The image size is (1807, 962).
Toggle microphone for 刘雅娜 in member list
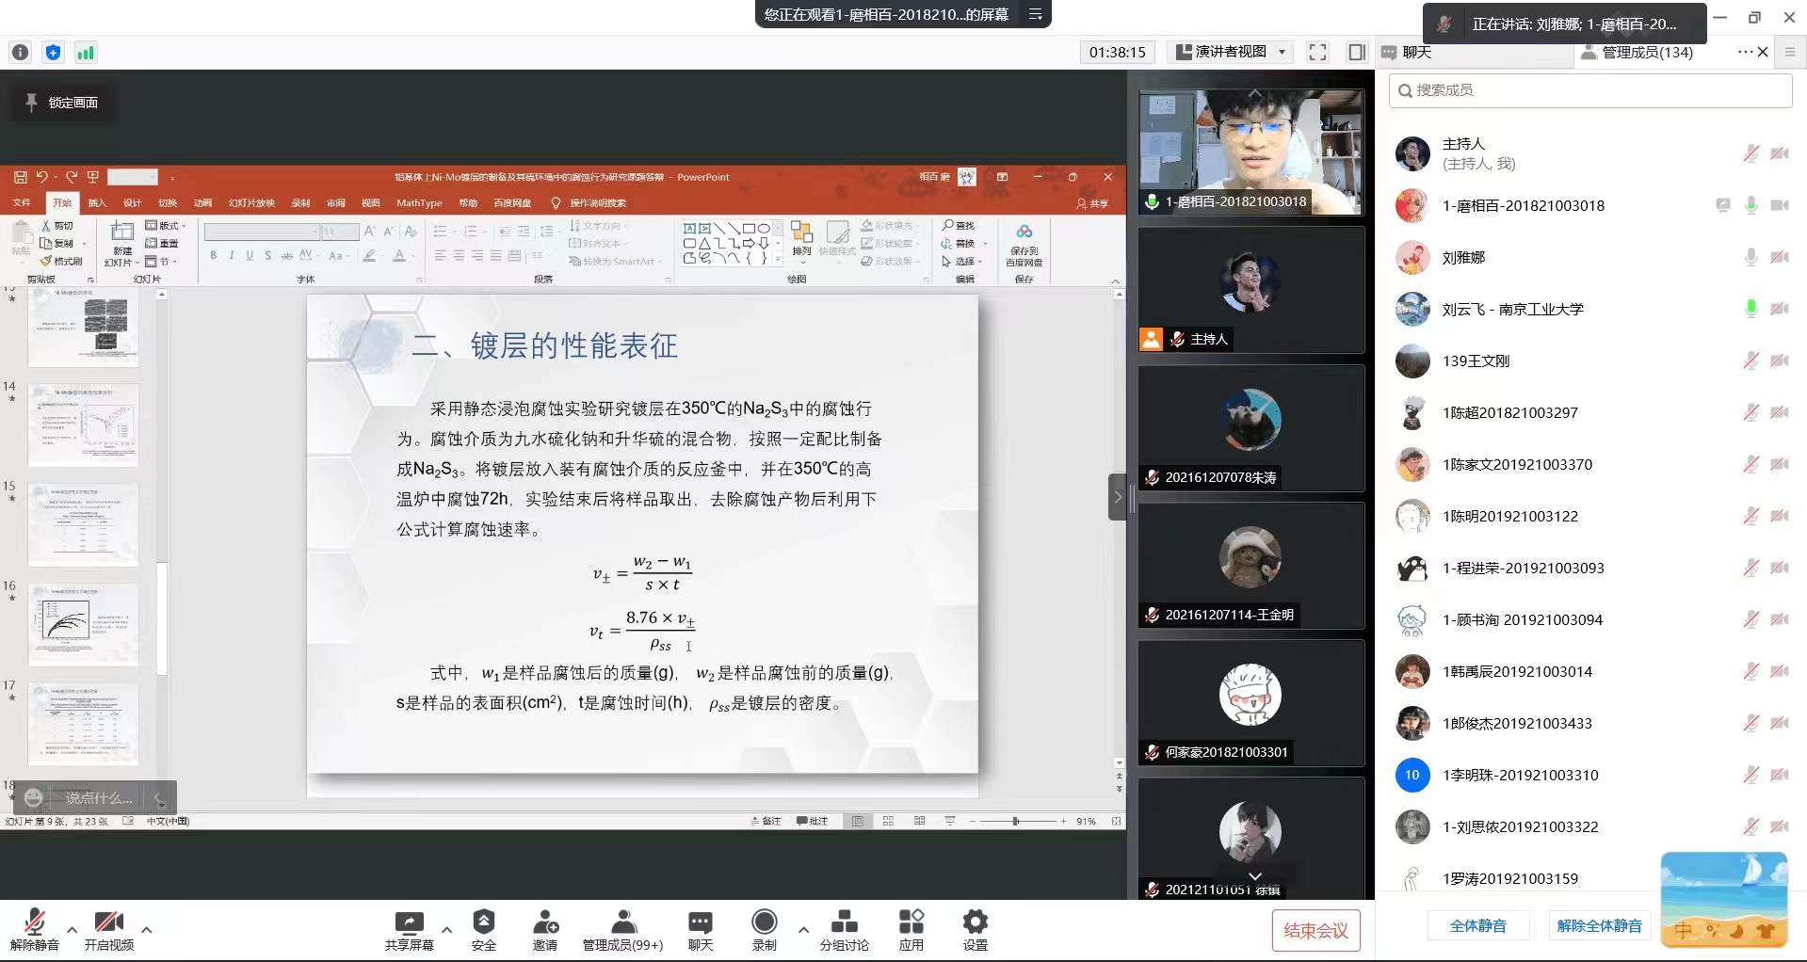1751,257
